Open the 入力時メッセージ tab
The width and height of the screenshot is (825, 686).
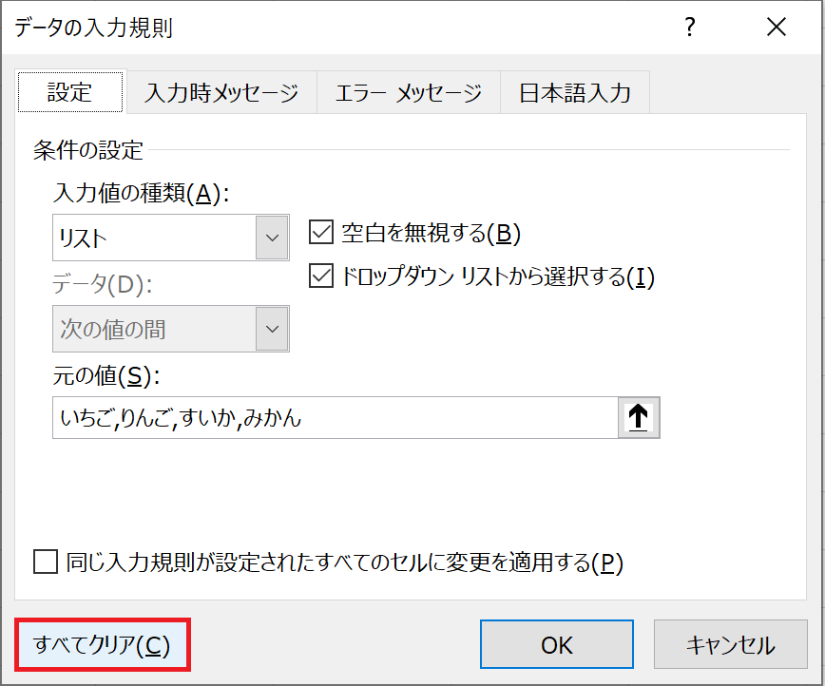tap(221, 93)
